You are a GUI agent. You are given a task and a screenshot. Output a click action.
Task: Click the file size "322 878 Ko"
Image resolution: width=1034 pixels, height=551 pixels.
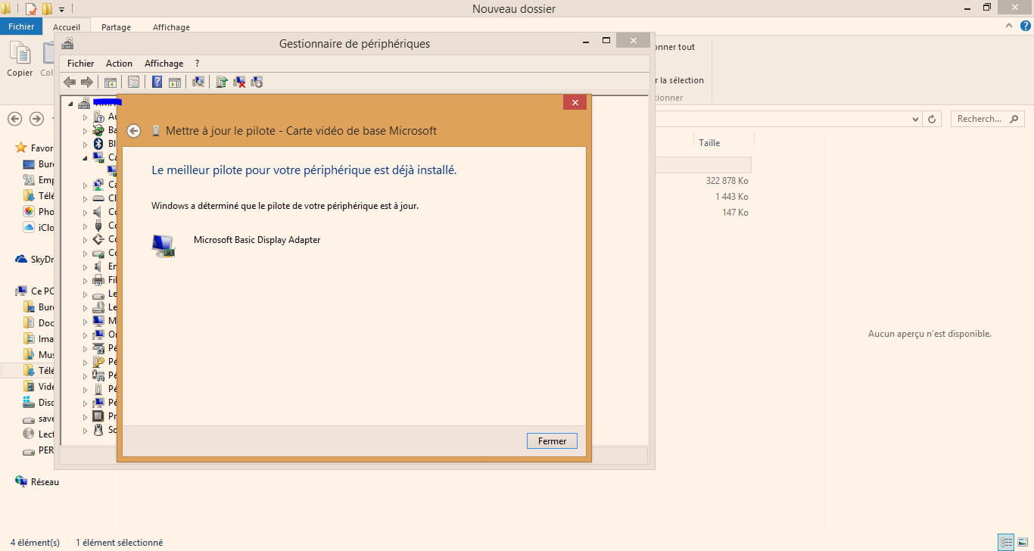tap(727, 181)
